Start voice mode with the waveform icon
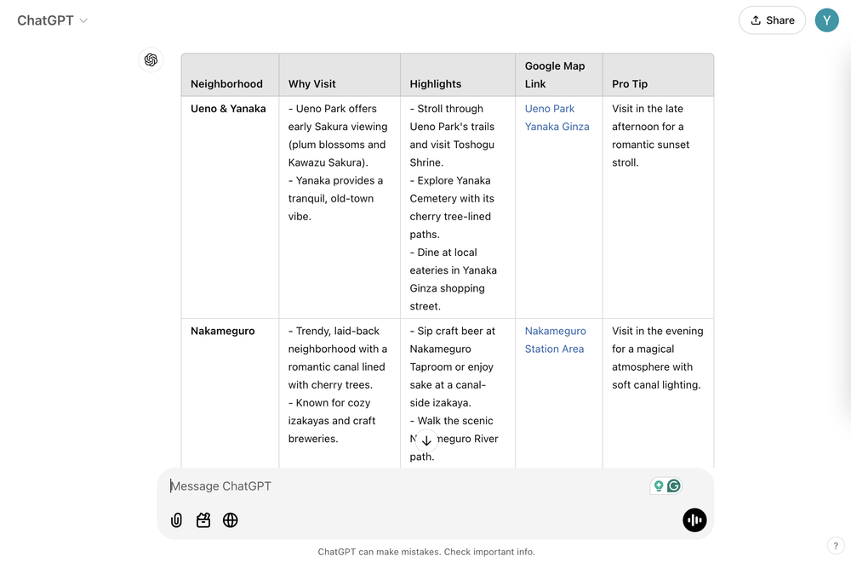This screenshot has width=851, height=562. click(694, 519)
